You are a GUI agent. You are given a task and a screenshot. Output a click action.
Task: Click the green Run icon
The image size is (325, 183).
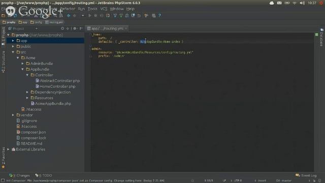click(x=90, y=16)
